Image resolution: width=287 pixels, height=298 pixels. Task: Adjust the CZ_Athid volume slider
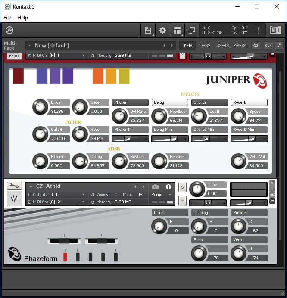click(249, 203)
